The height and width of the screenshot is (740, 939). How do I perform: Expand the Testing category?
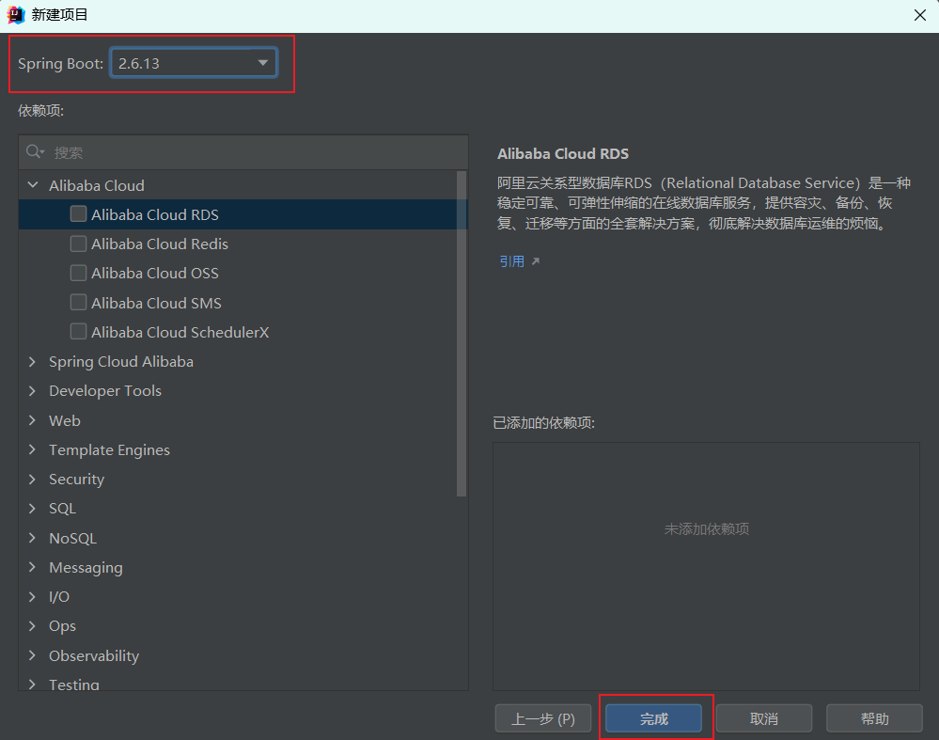coord(32,684)
